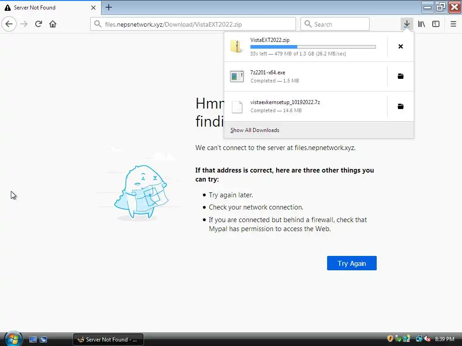Click the address bar URL field

[193, 24]
